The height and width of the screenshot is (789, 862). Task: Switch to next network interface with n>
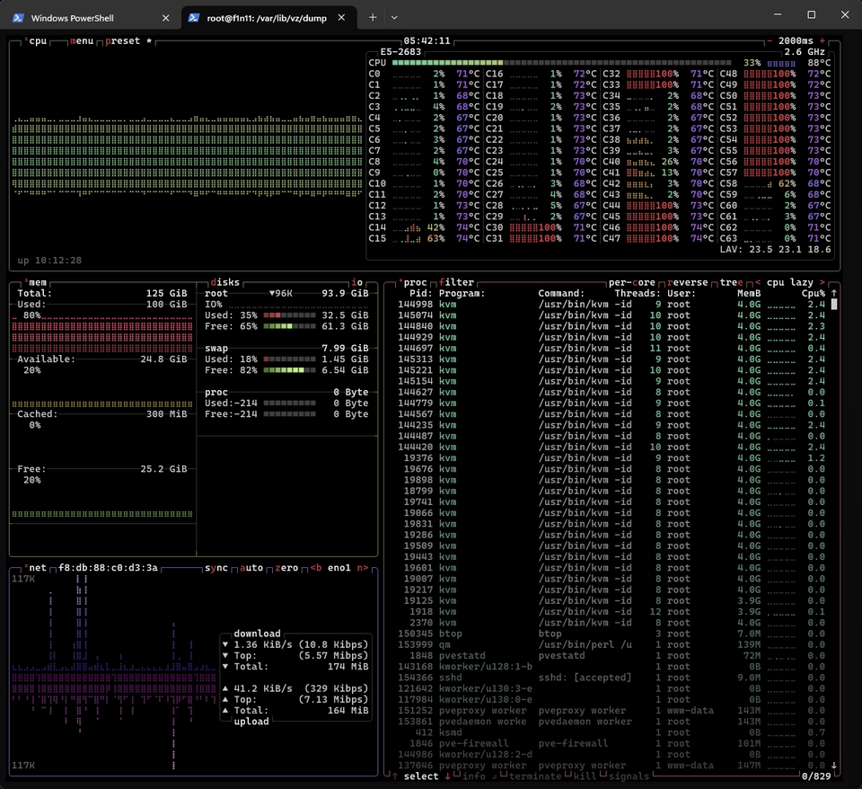pyautogui.click(x=363, y=568)
